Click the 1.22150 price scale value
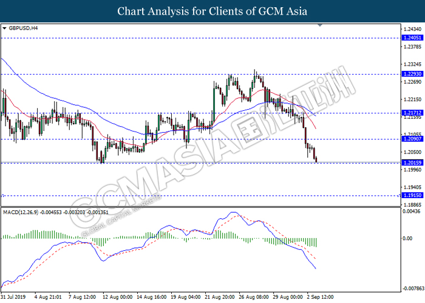This screenshot has height=303, width=425. [412, 99]
